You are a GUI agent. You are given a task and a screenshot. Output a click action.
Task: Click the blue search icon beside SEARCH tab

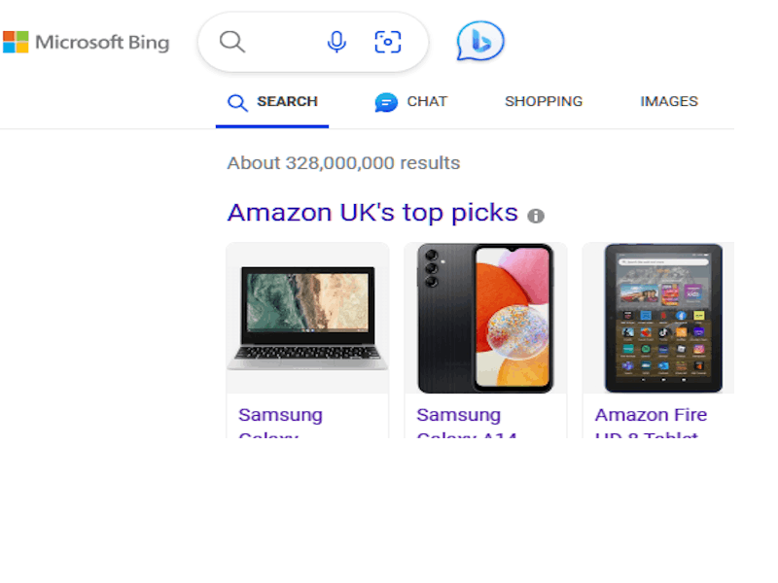(x=236, y=101)
